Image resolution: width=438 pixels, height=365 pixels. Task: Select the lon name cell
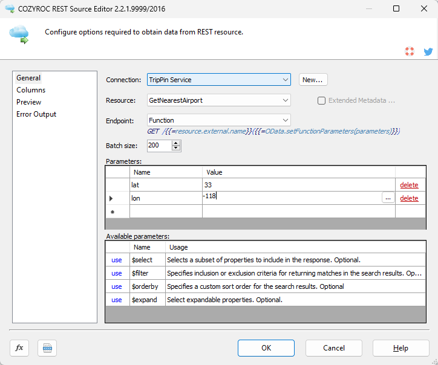coord(166,198)
